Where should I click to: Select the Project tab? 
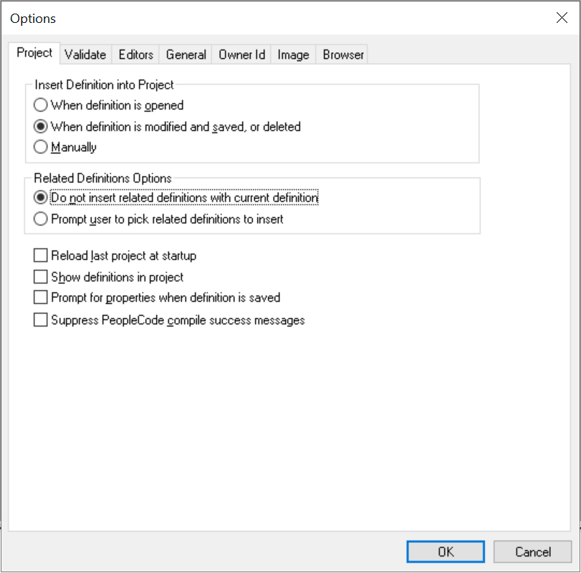[x=34, y=52]
